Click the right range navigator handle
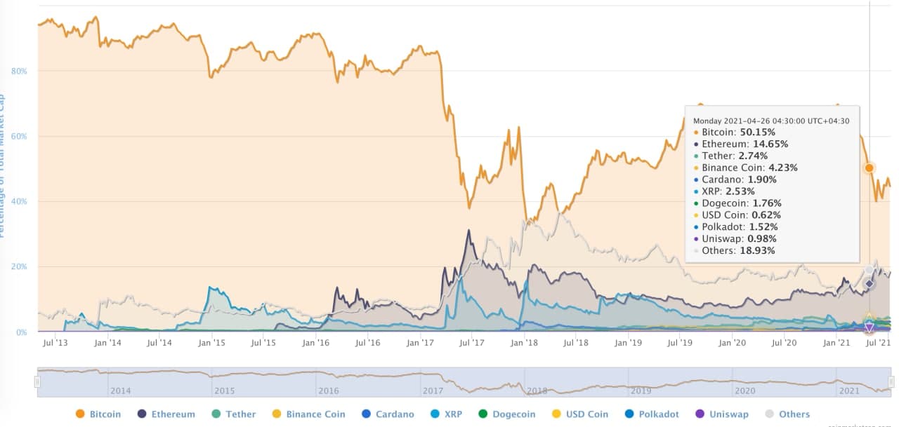Screen dimensions: 899x427 point(891,381)
